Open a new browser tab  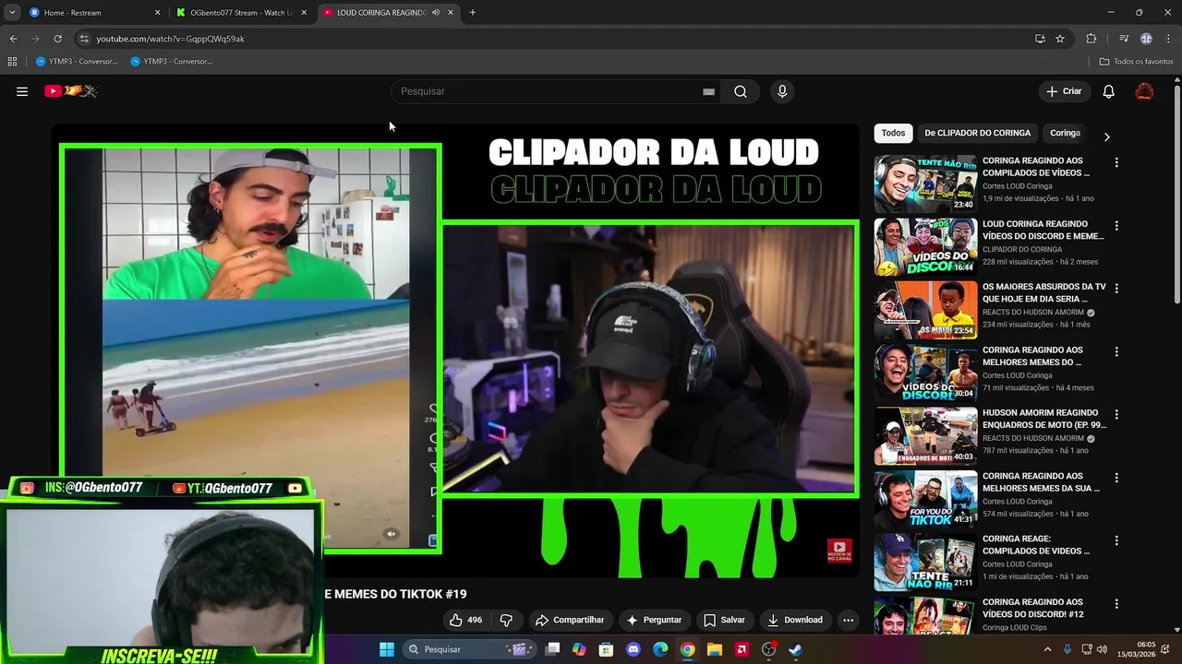coord(473,13)
